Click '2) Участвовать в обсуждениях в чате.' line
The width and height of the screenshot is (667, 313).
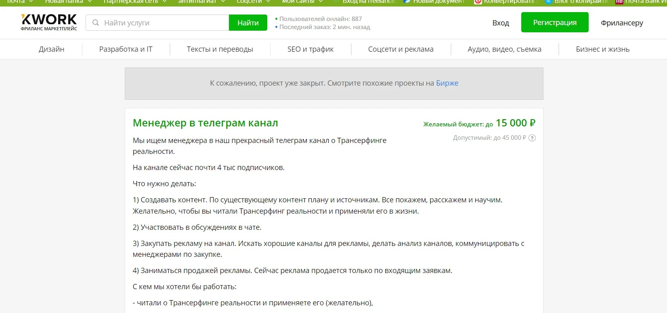[197, 227]
